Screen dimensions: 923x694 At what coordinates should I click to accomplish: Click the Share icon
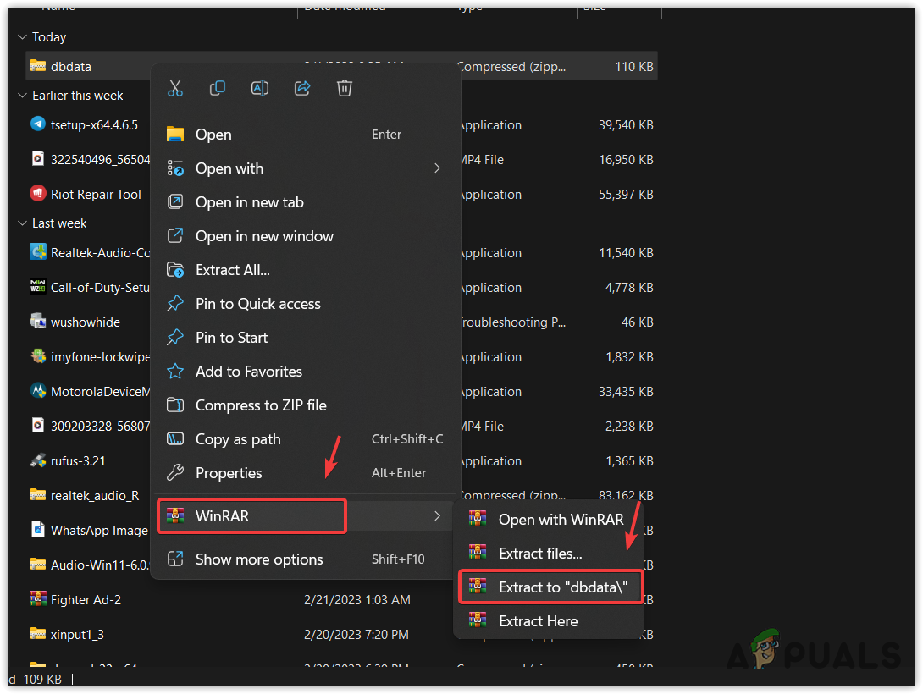[302, 87]
